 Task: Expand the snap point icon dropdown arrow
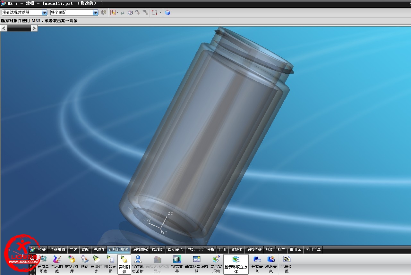117,13
